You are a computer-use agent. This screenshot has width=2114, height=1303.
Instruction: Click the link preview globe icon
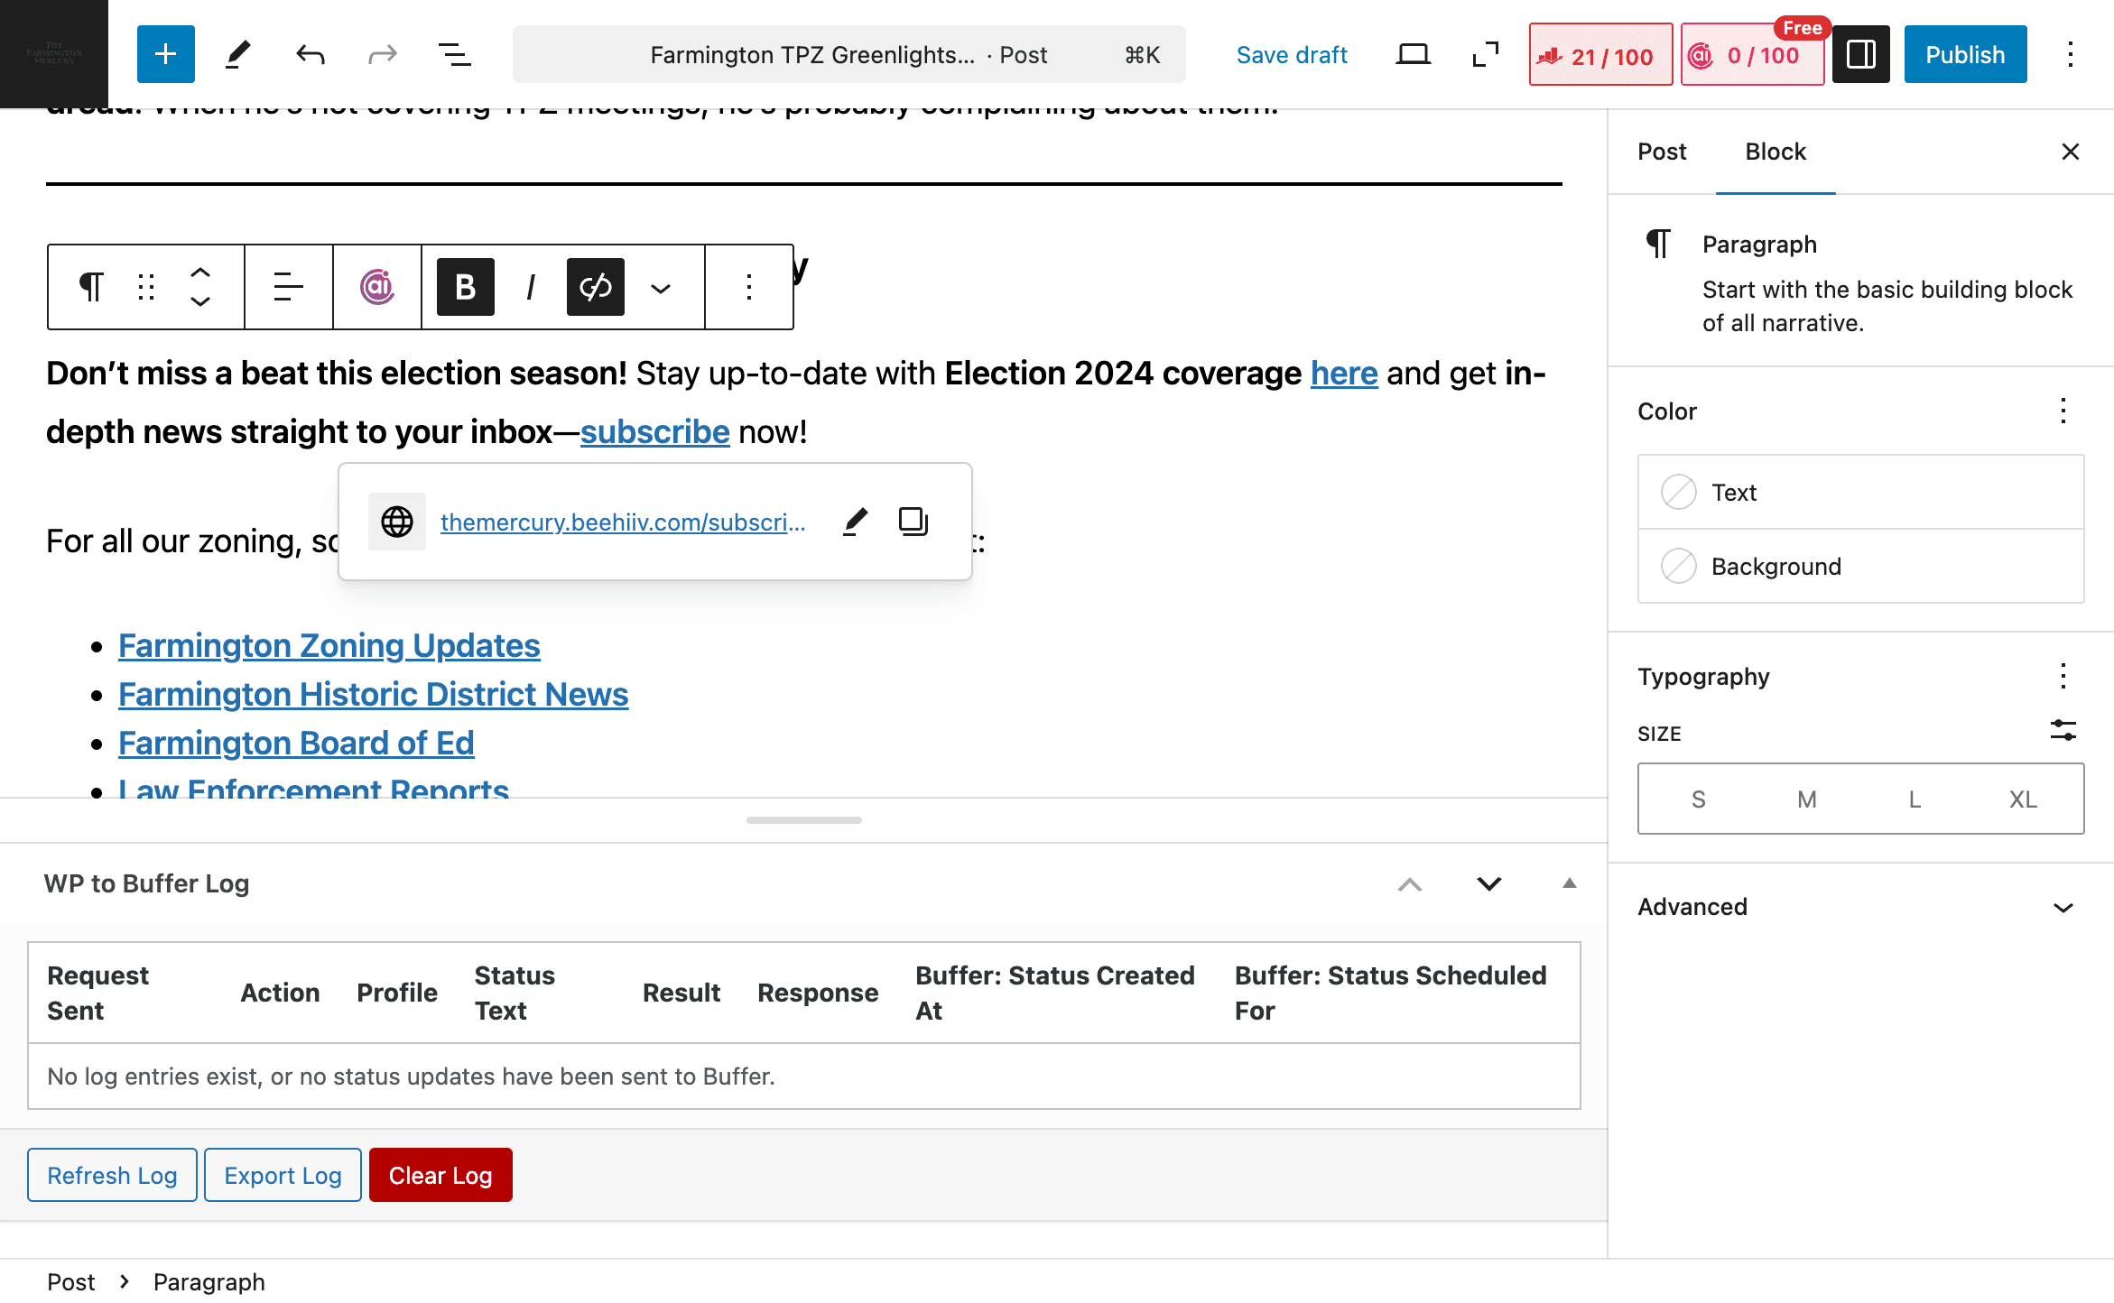[397, 522]
